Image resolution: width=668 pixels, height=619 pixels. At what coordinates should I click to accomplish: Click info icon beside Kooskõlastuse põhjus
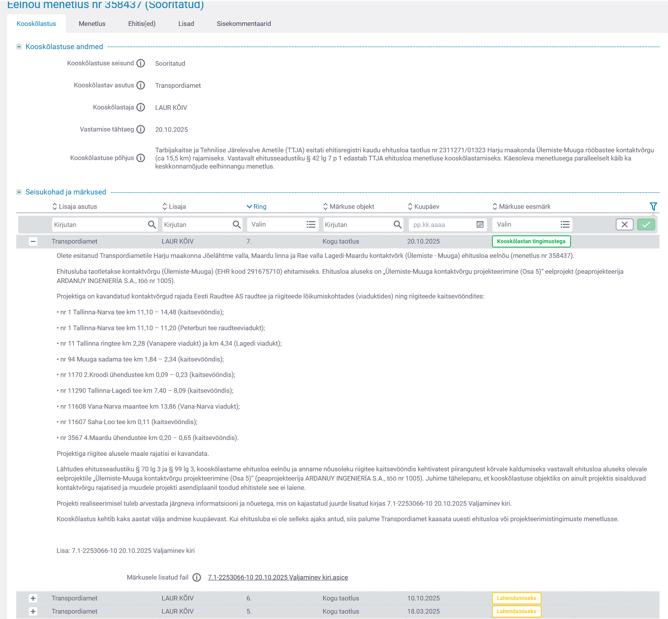tap(141, 158)
